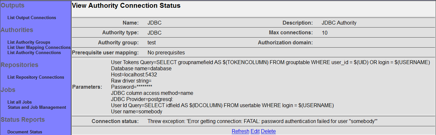Edit the JDBC authority connection
Screen dimensions: 436x135
pyautogui.click(x=255, y=131)
